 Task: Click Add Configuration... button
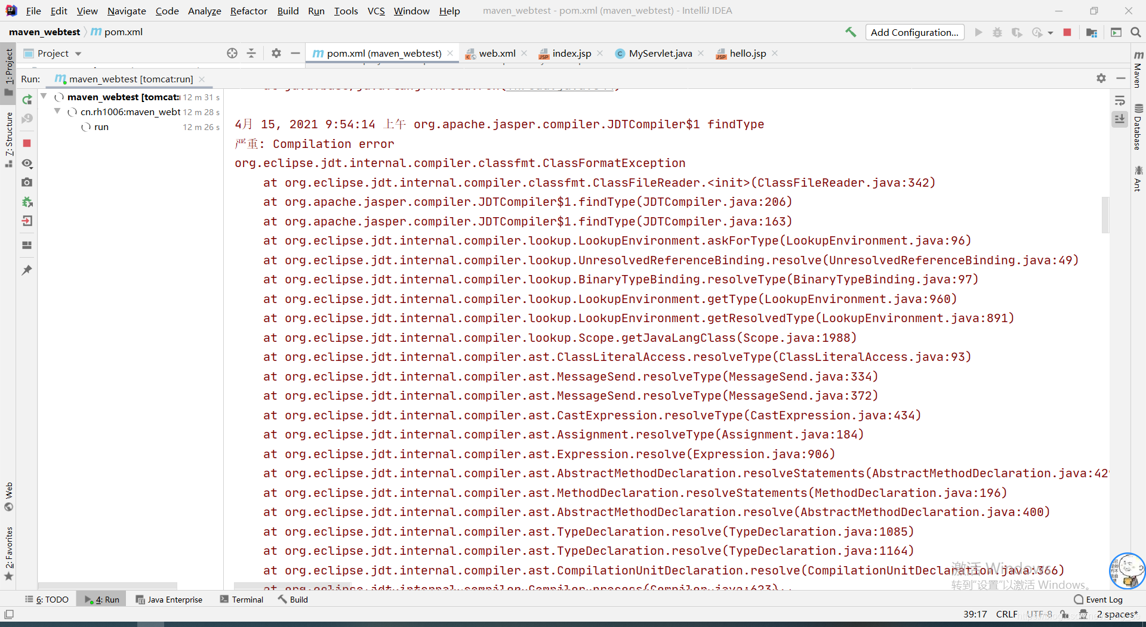pyautogui.click(x=914, y=32)
